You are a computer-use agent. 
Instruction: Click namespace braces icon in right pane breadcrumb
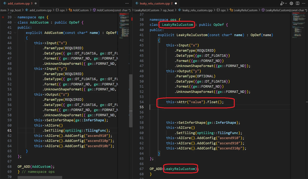coord(218,10)
